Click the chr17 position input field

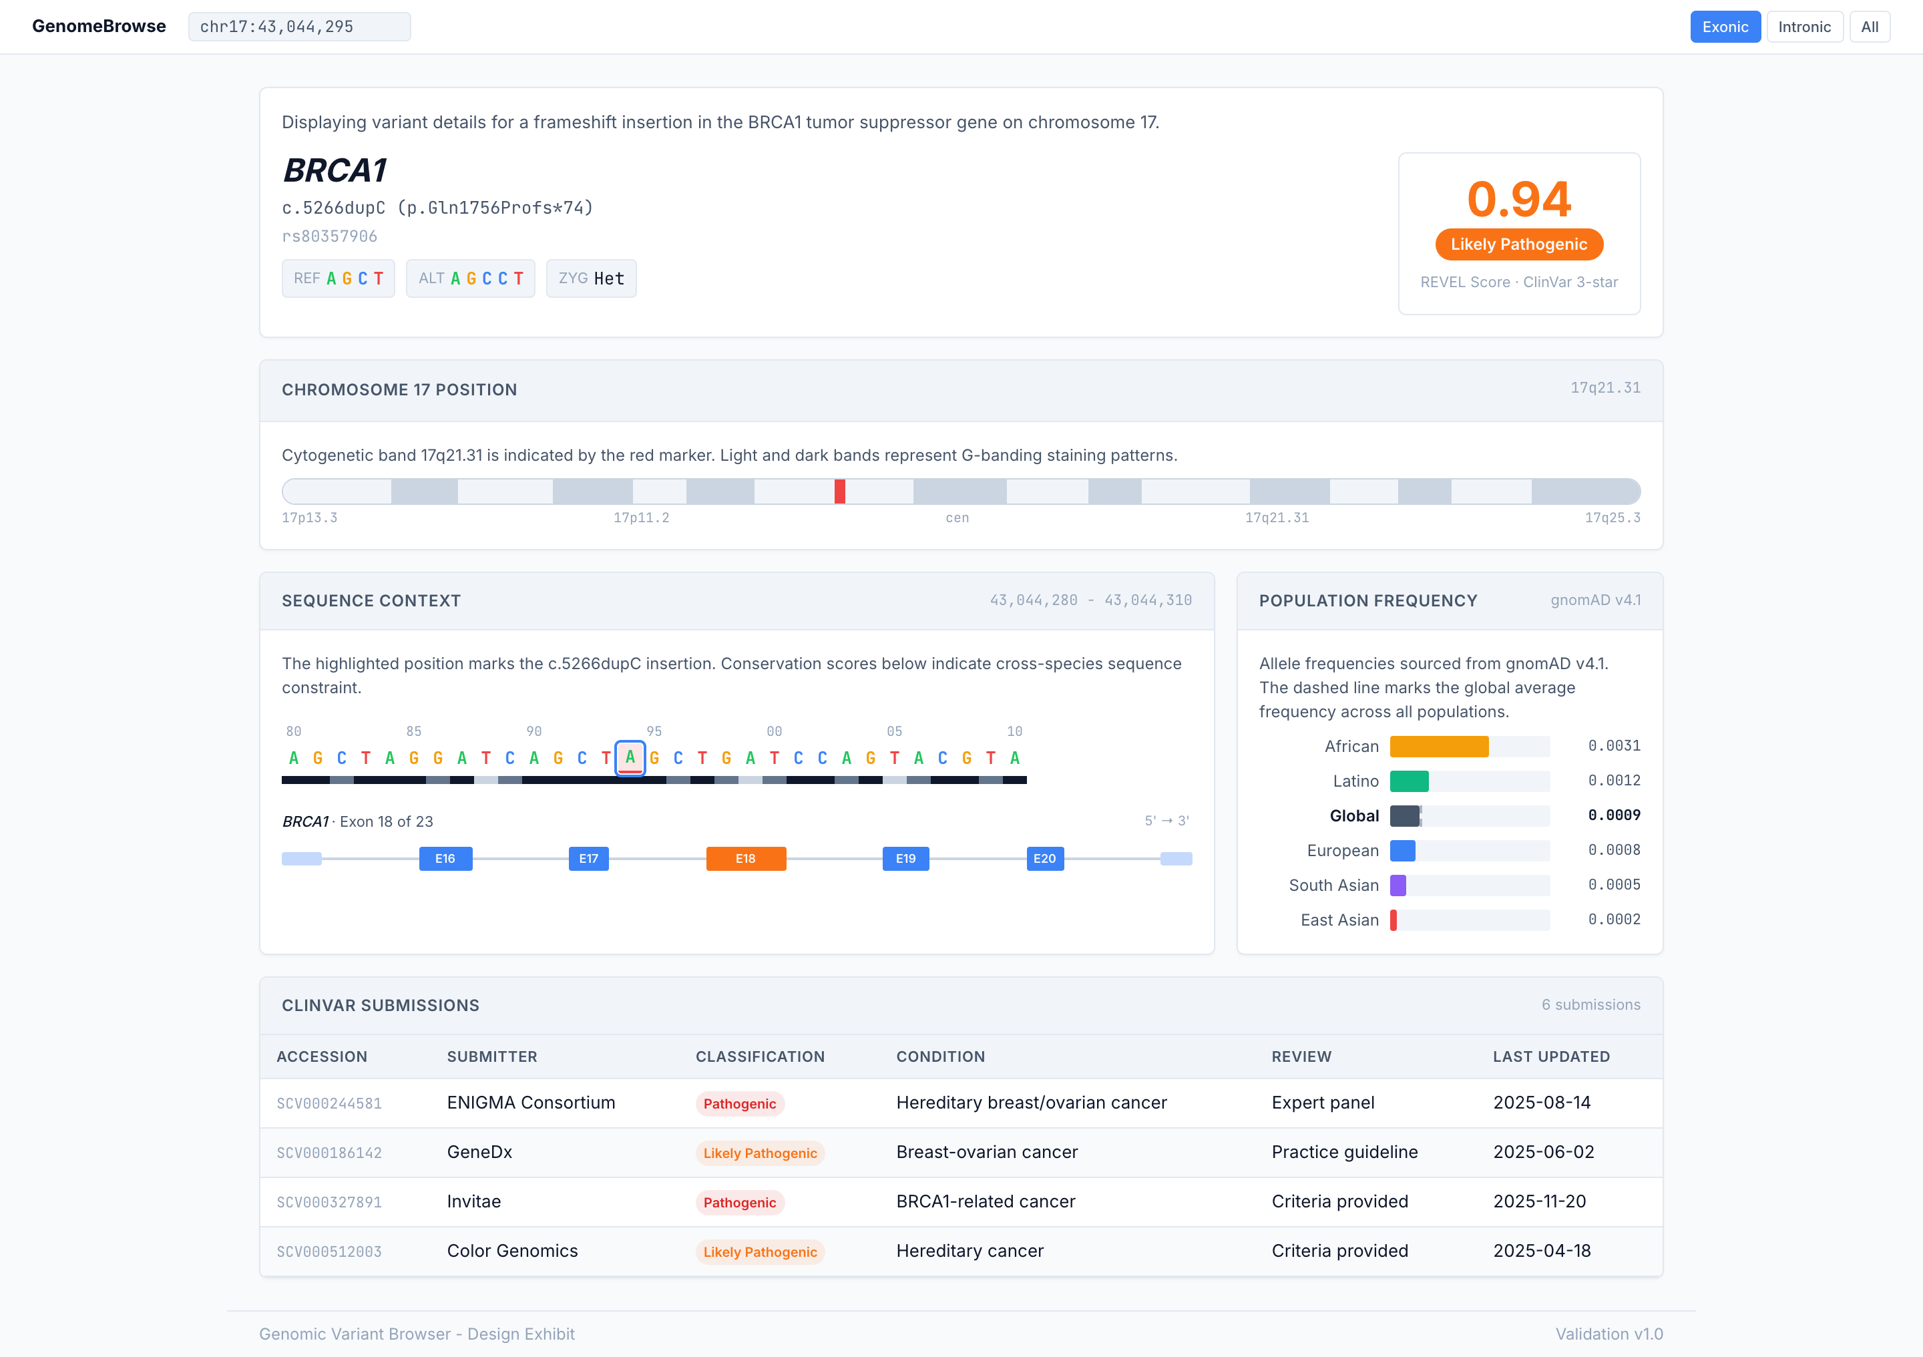299,27
